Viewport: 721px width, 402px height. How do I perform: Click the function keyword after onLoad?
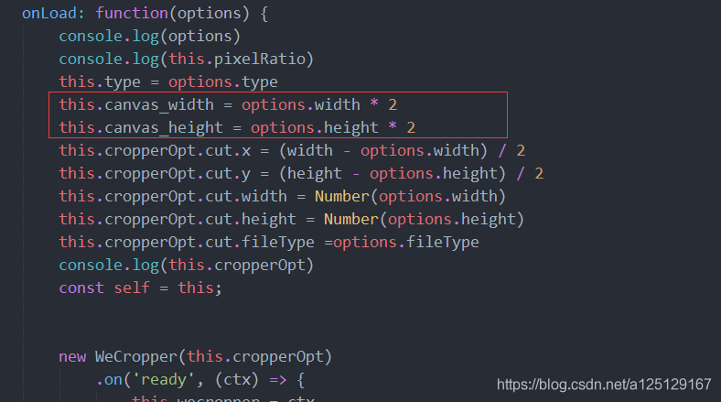coord(132,13)
